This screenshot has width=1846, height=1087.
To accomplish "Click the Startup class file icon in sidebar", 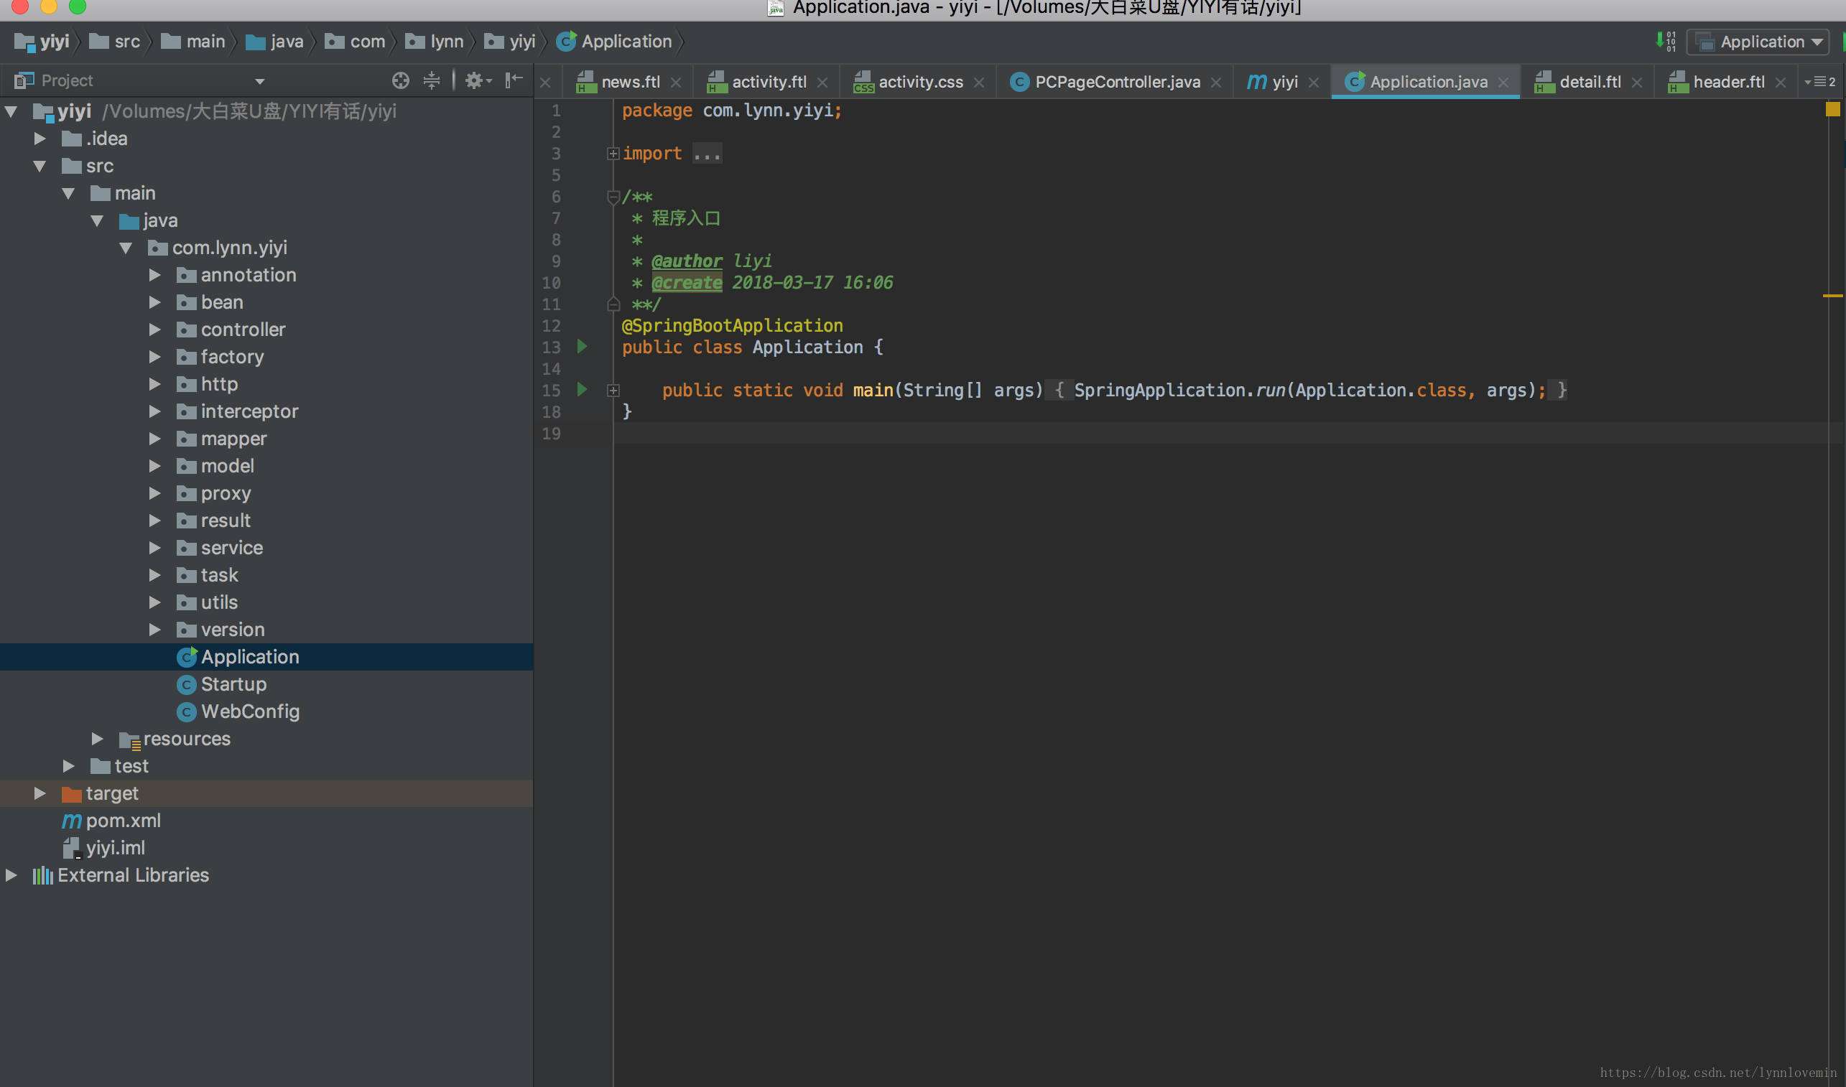I will 185,684.
